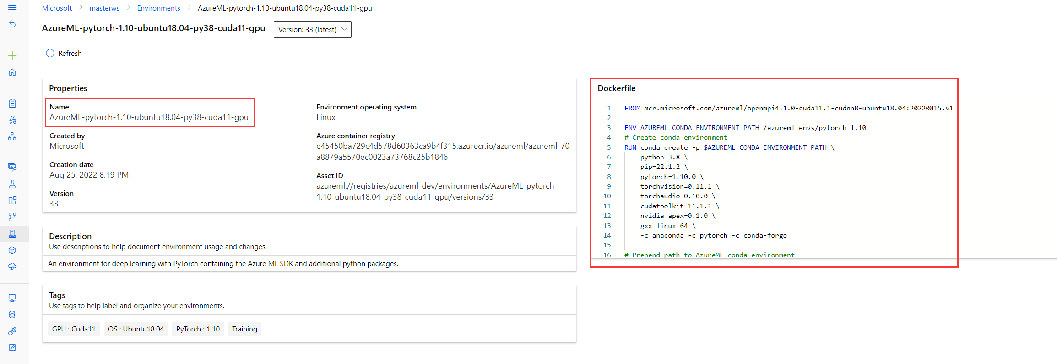Open Environments breadcrumb link
Viewport: 1057px width, 364px height.
click(x=158, y=8)
